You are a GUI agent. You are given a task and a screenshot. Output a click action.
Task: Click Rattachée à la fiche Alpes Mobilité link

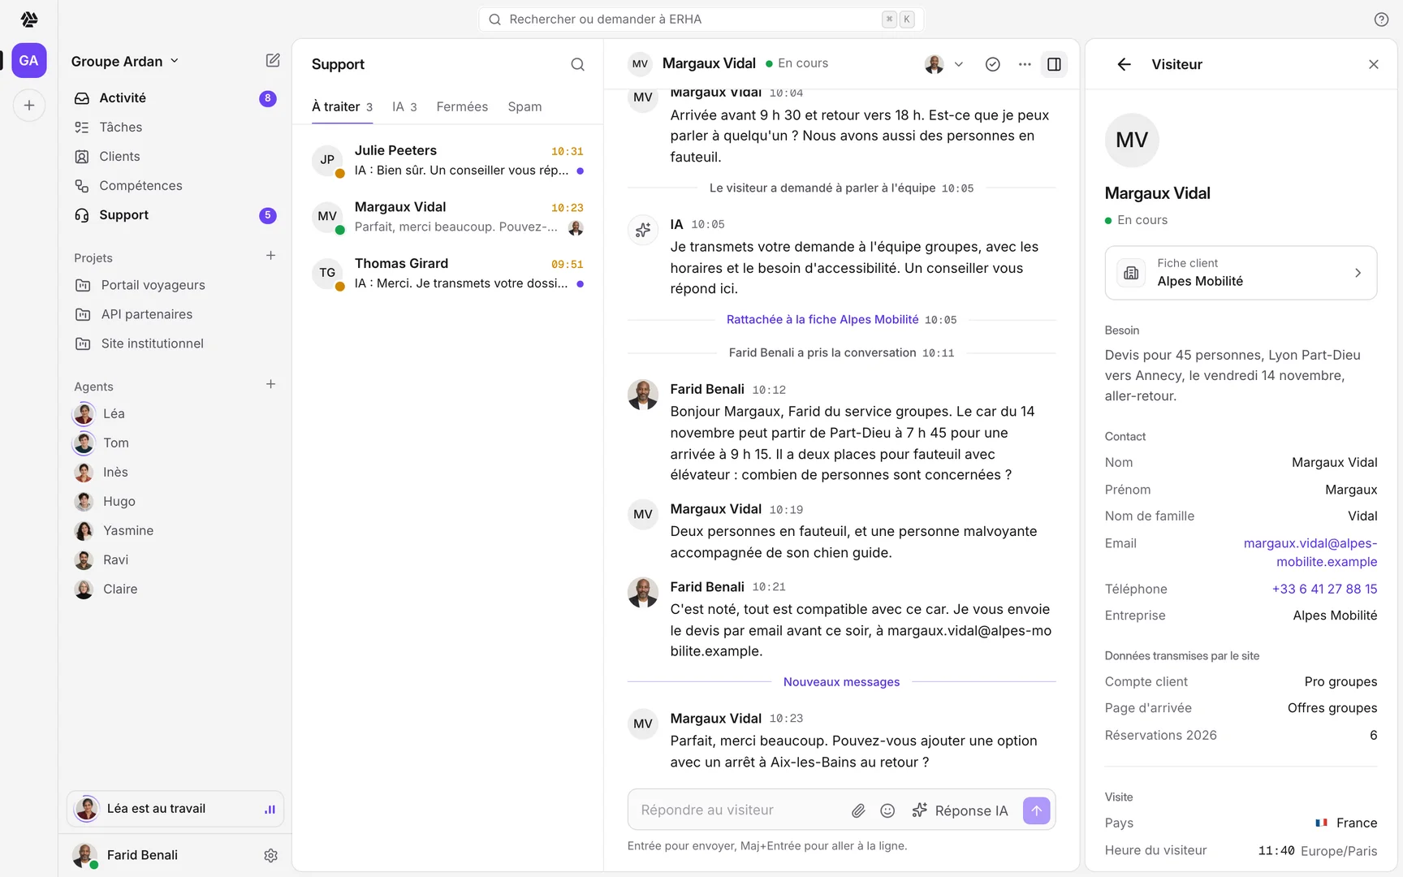822,320
